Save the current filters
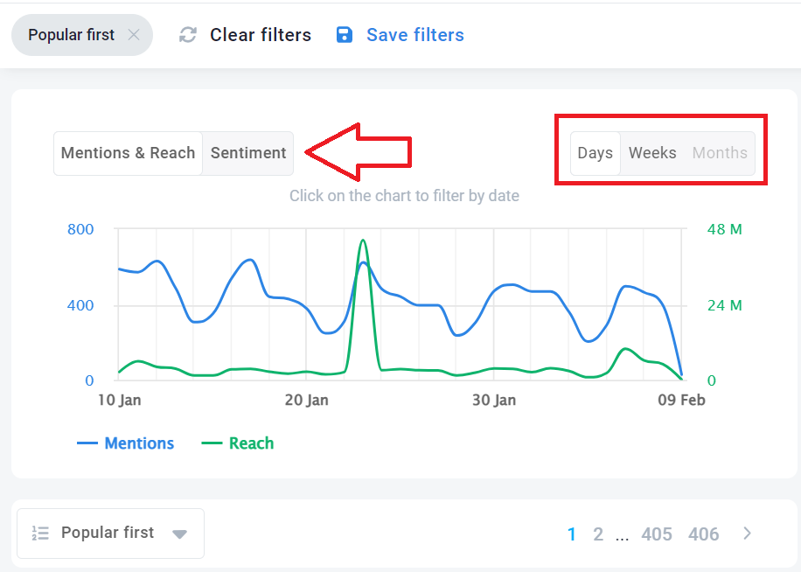This screenshot has height=572, width=801. (414, 35)
